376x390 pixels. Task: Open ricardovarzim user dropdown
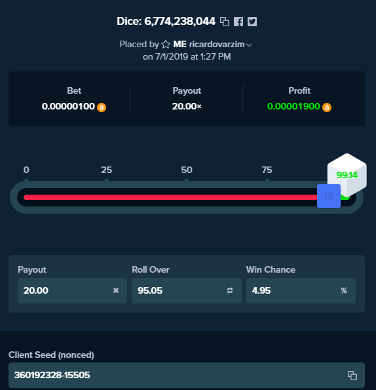click(x=249, y=45)
